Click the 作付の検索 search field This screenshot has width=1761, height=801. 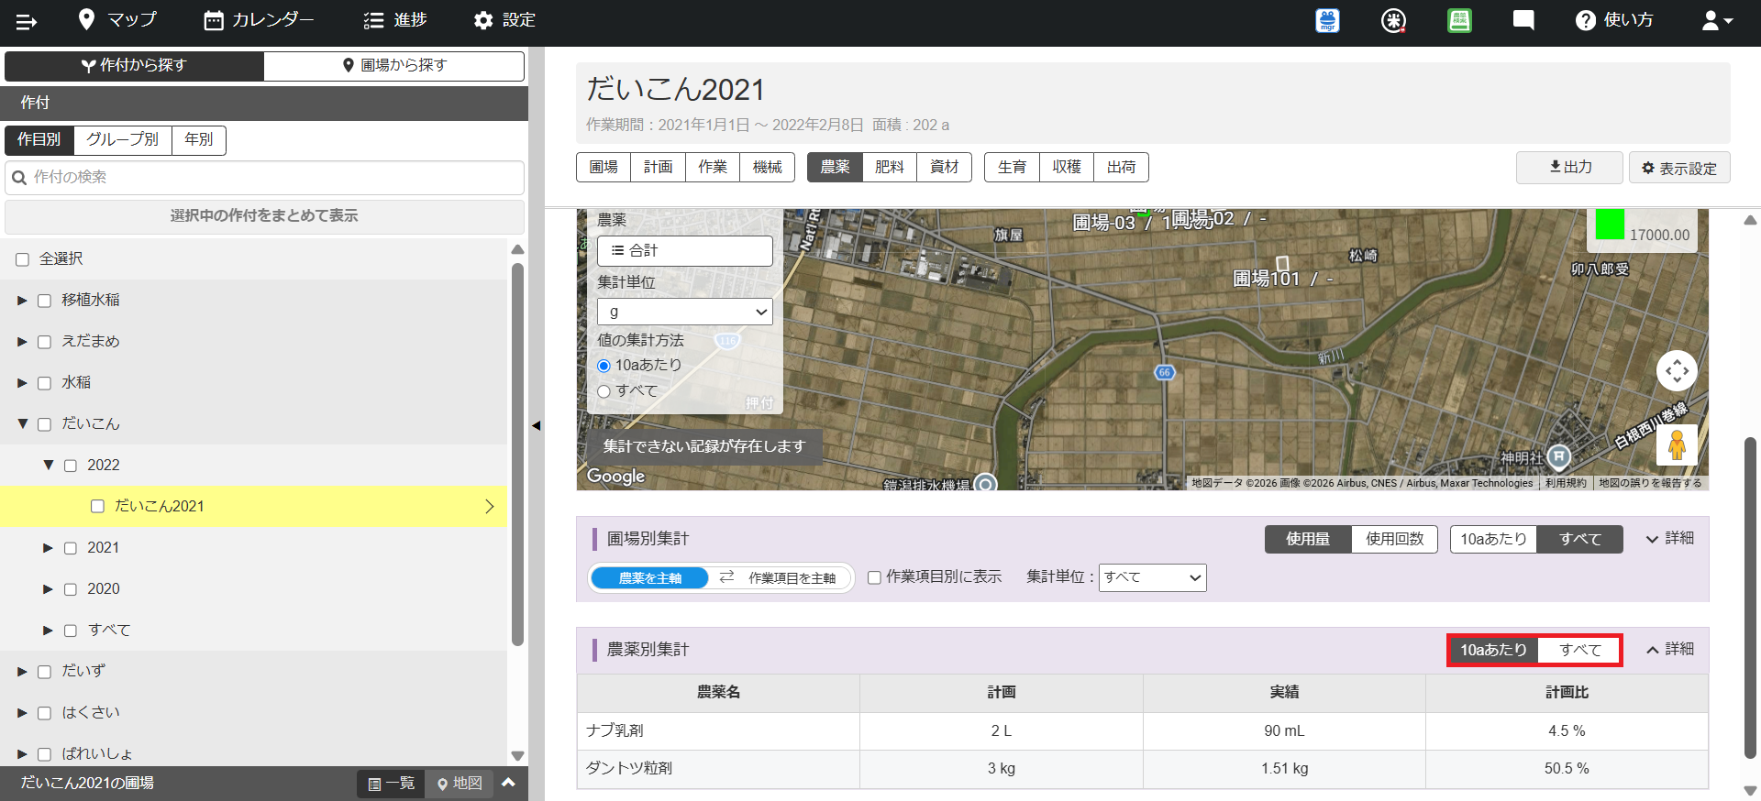(x=265, y=178)
